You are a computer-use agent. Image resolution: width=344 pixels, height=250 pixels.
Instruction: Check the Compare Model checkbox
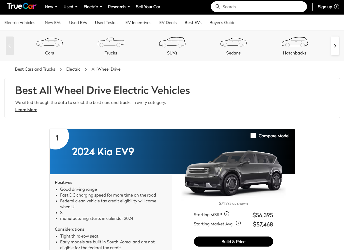click(253, 136)
